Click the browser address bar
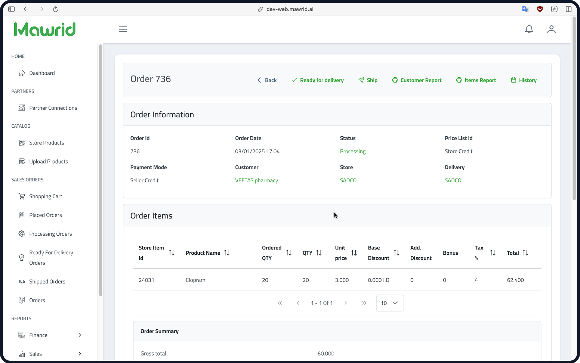The image size is (580, 363). 290,9
